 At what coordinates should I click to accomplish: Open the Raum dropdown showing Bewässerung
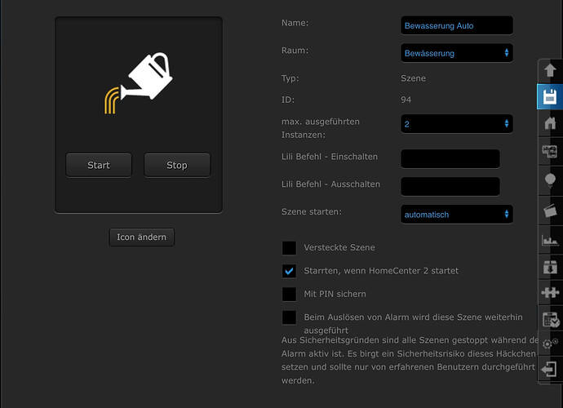click(x=457, y=53)
